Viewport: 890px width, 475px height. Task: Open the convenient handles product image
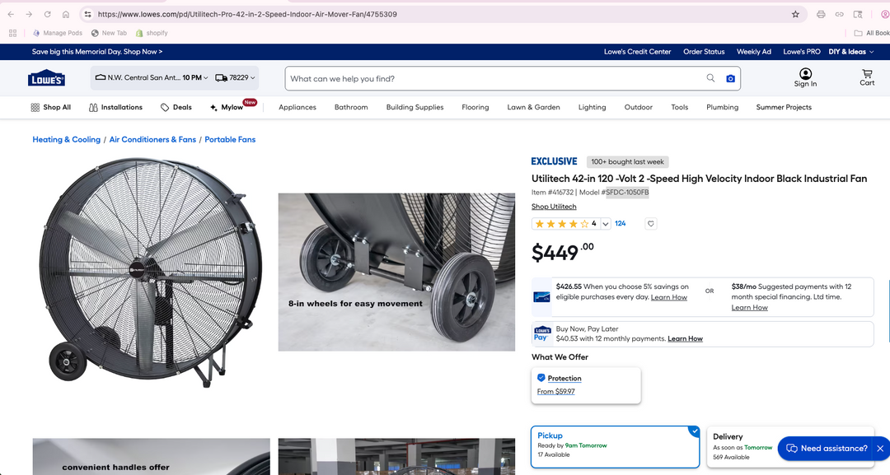point(151,456)
